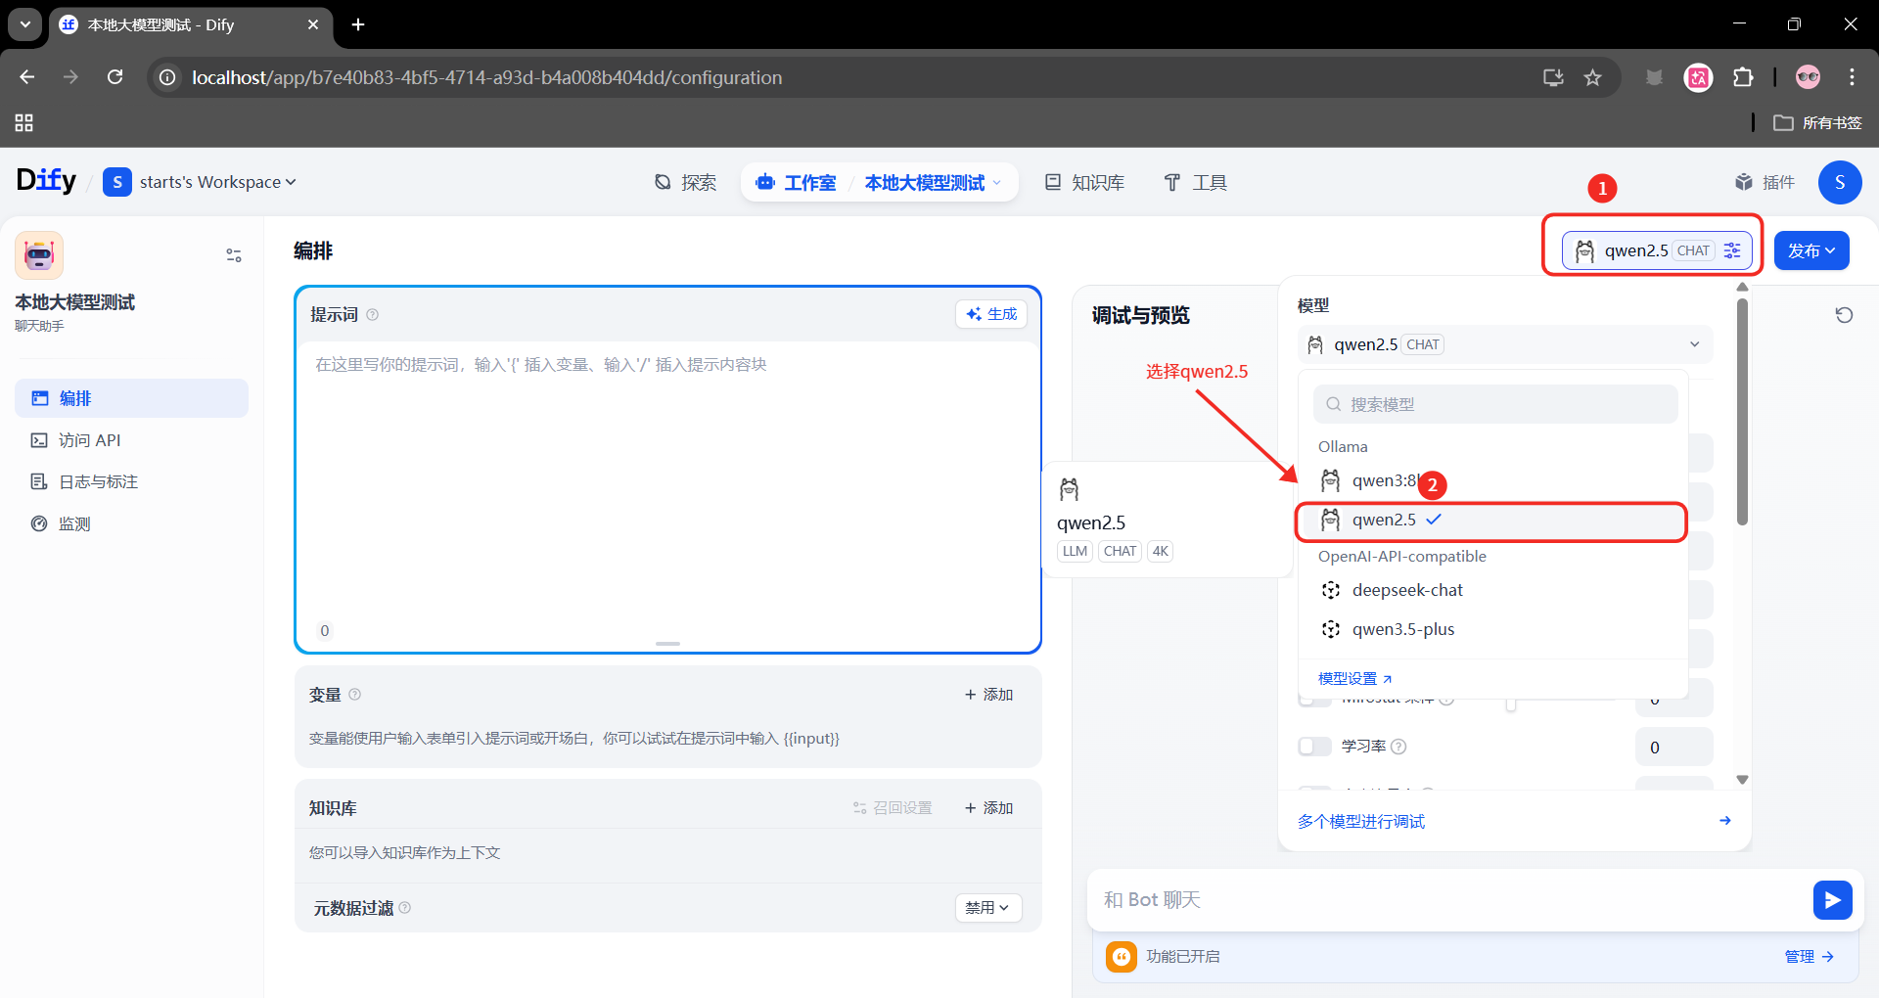View site information for localhost

click(168, 77)
